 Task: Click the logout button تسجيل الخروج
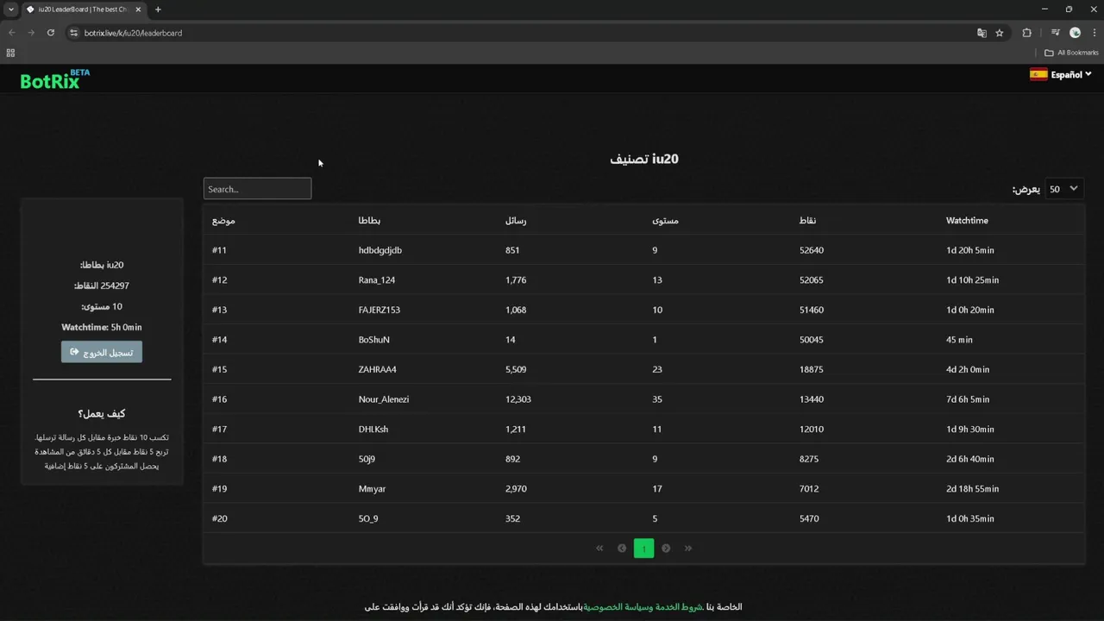click(102, 352)
